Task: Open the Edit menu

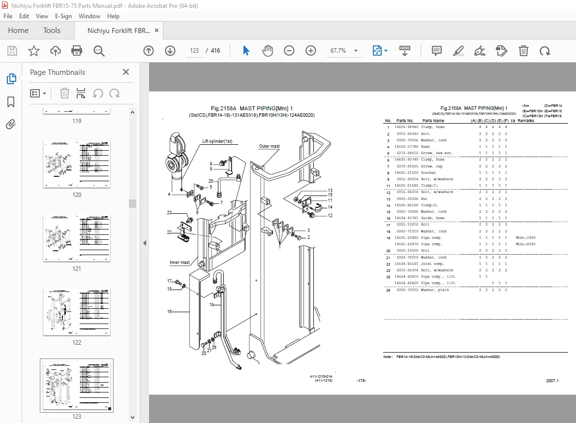Action: coord(24,16)
